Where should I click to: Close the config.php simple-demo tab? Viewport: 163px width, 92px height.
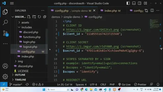94,10
